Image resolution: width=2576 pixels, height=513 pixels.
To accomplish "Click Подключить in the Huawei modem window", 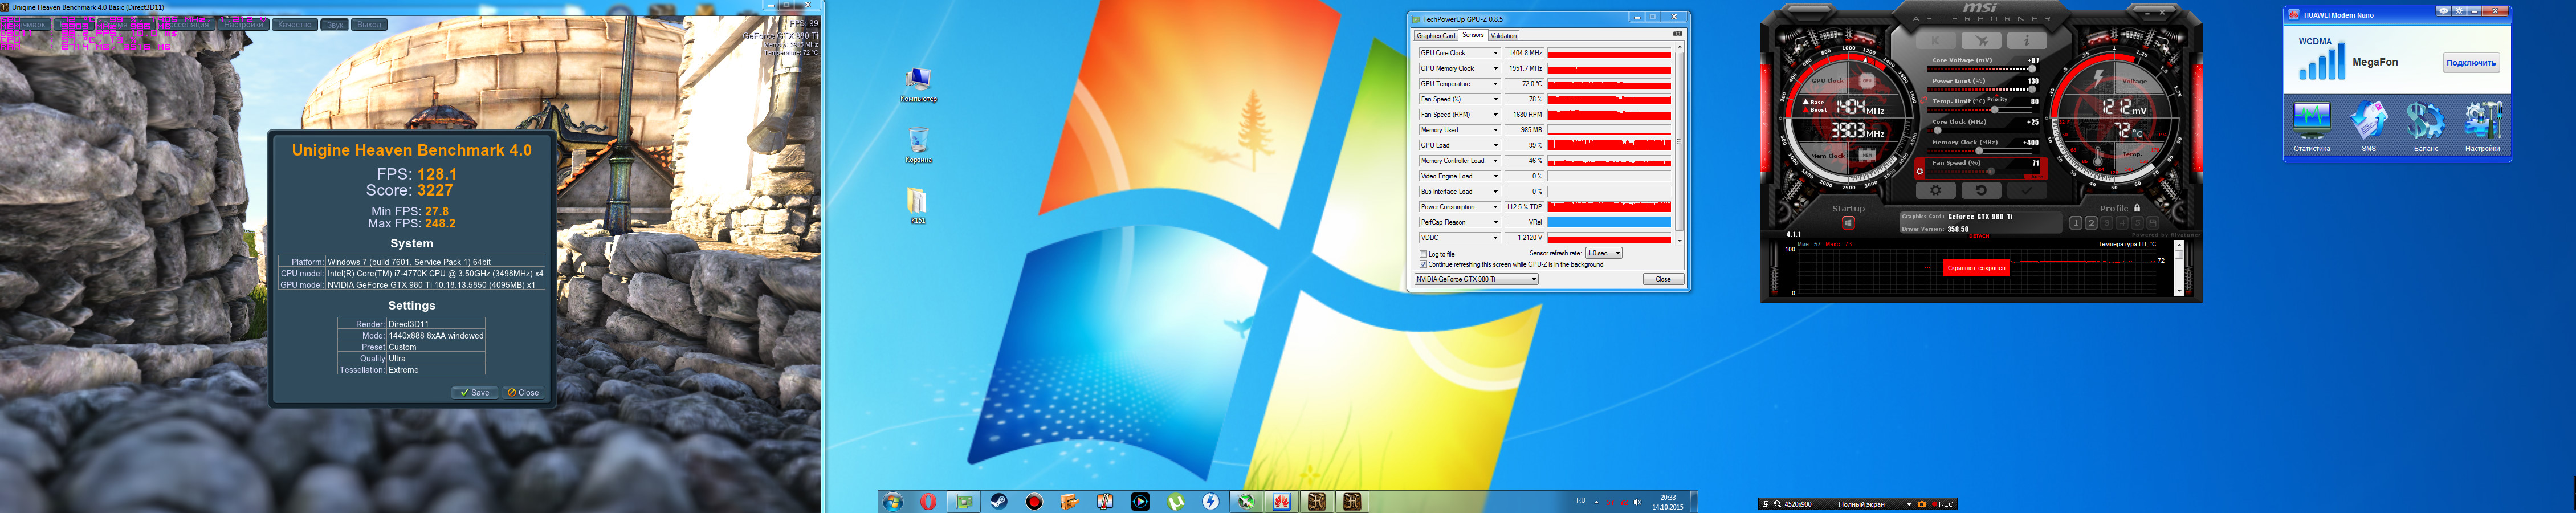I will pyautogui.click(x=2471, y=63).
